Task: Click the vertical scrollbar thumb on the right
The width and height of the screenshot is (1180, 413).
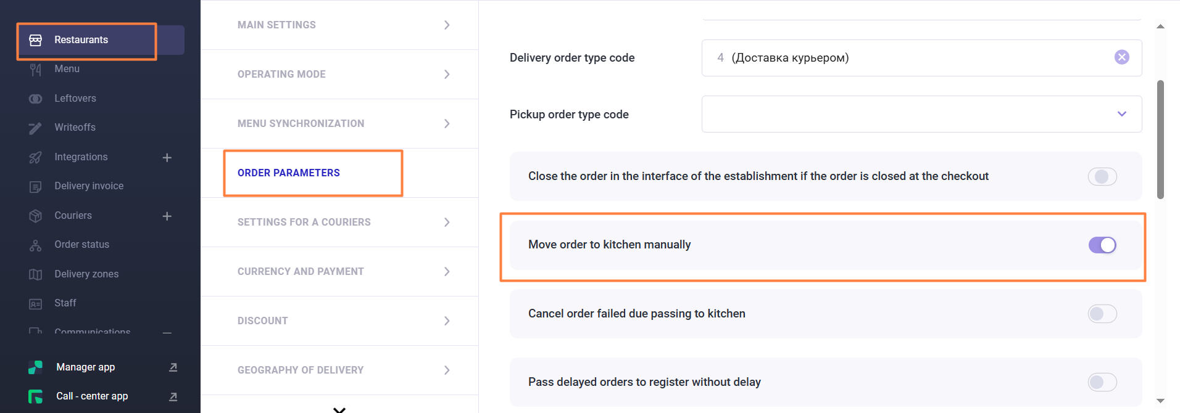Action: [1160, 139]
